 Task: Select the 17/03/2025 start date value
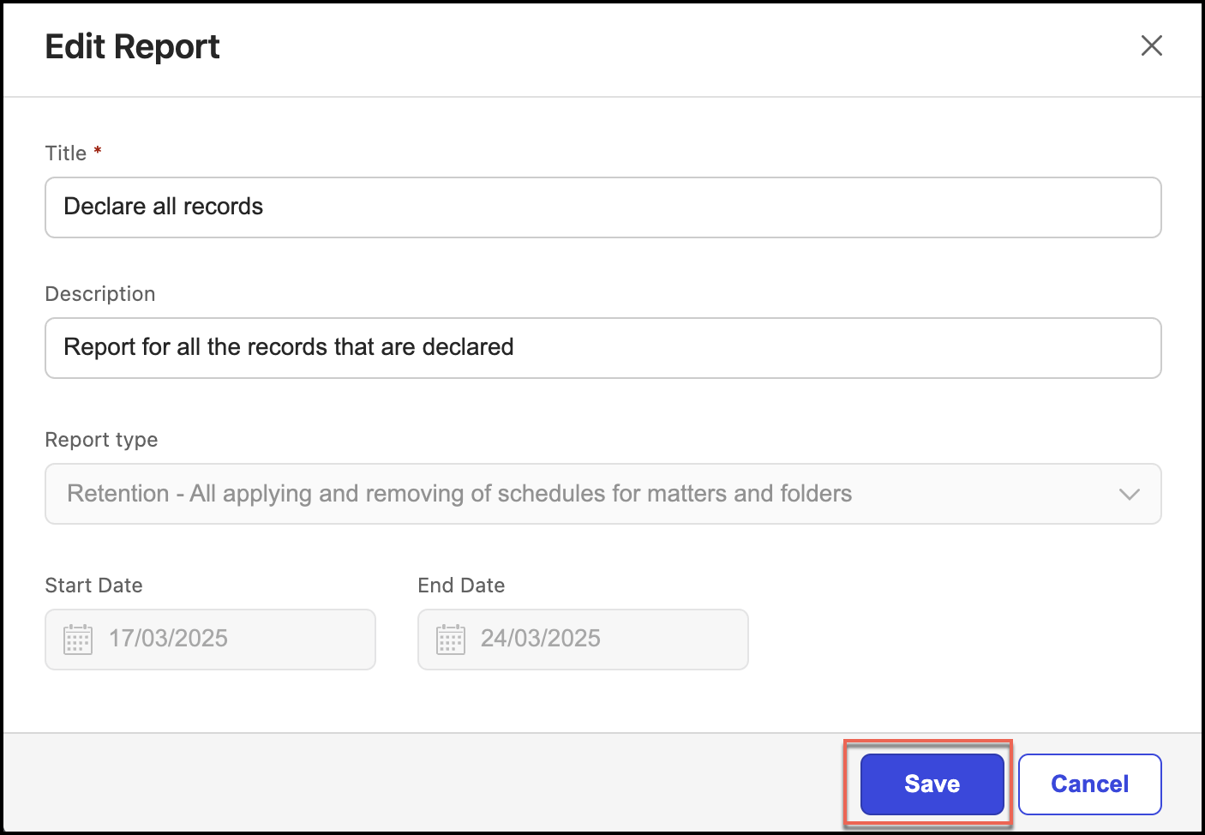[169, 639]
